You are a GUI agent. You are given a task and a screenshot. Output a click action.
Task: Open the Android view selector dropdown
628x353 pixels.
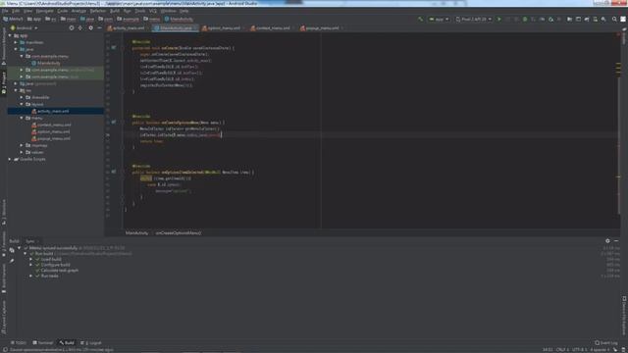(x=24, y=28)
